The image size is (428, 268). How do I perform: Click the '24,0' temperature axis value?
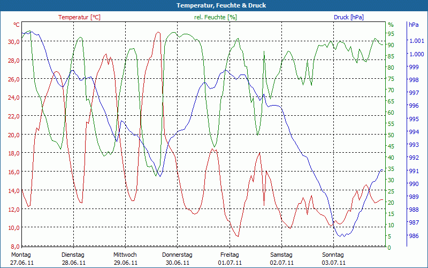(x=14, y=98)
